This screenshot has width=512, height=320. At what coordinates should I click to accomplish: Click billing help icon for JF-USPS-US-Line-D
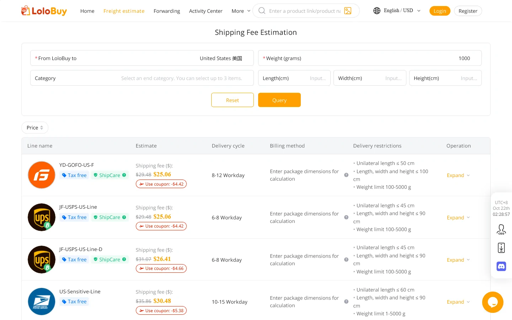tap(346, 260)
